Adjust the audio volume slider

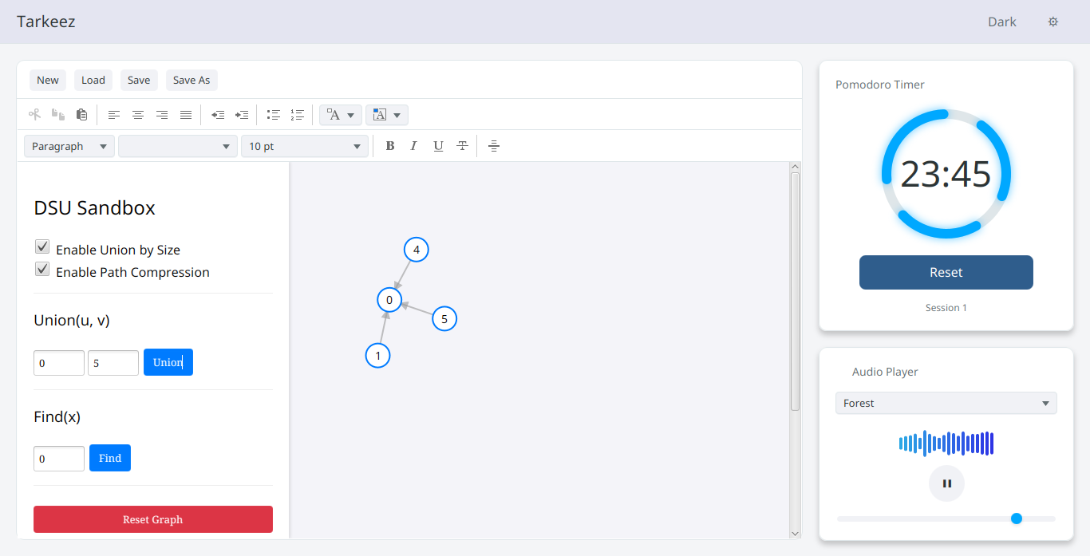point(946,519)
